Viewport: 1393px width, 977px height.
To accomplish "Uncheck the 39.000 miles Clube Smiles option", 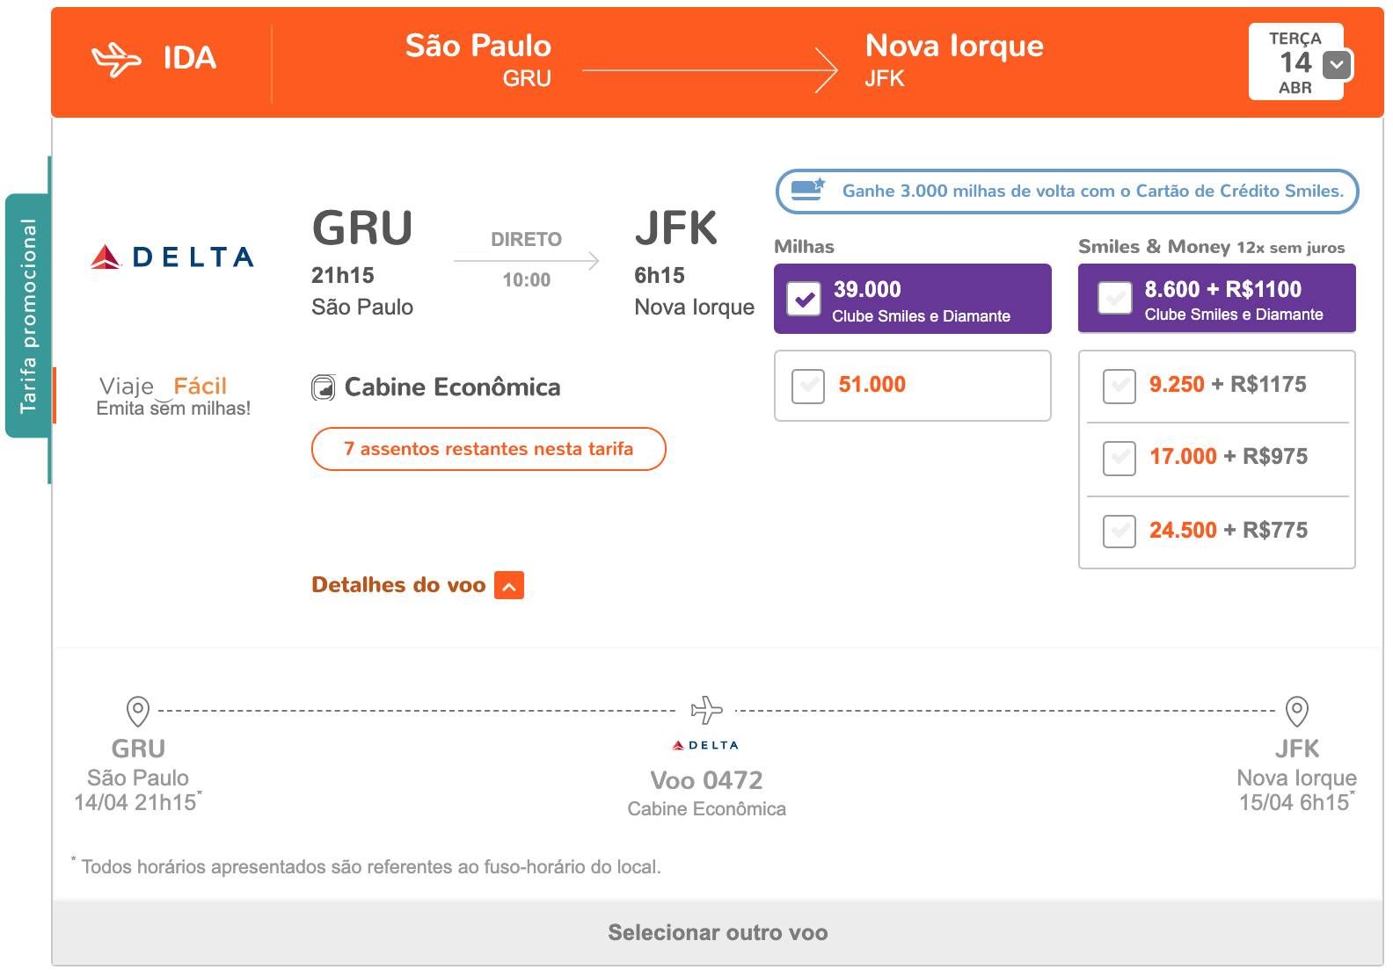I will pos(805,299).
